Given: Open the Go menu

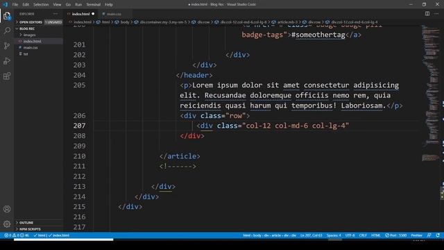Looking at the screenshot, I should [68, 5].
